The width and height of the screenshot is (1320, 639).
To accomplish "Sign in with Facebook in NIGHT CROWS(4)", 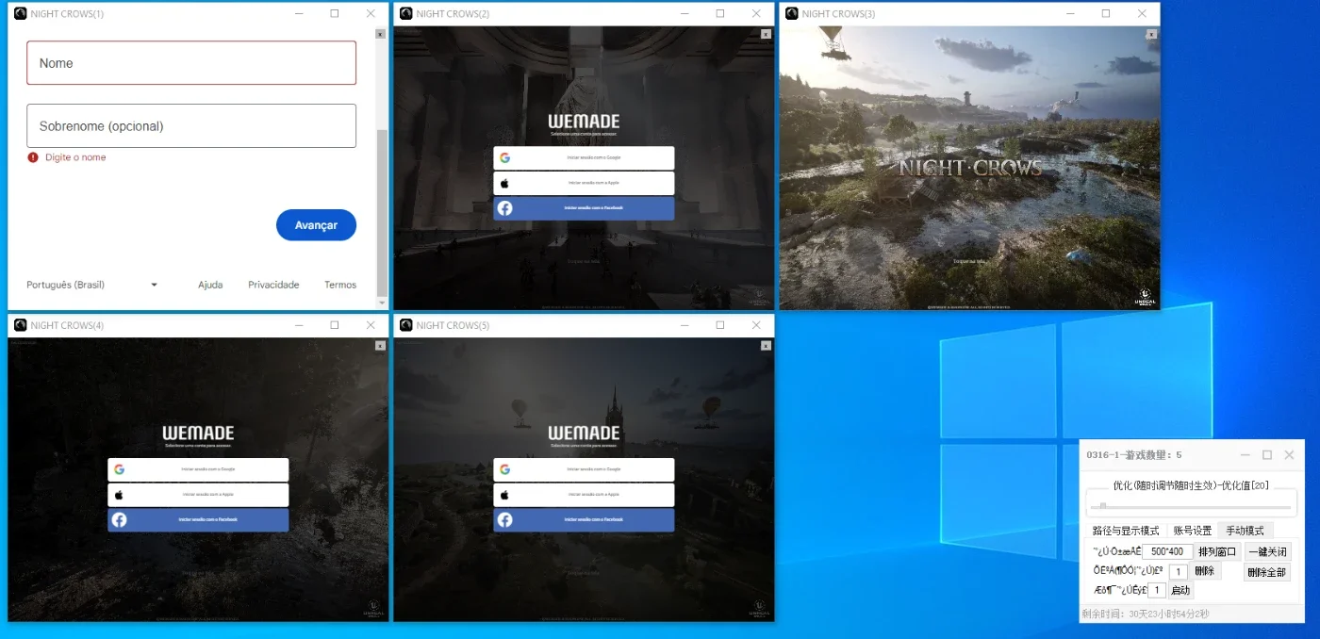I will [198, 520].
